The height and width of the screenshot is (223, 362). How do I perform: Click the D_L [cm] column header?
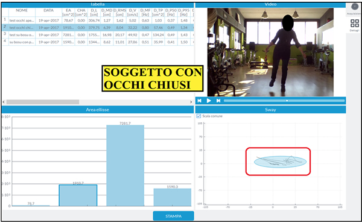point(94,12)
